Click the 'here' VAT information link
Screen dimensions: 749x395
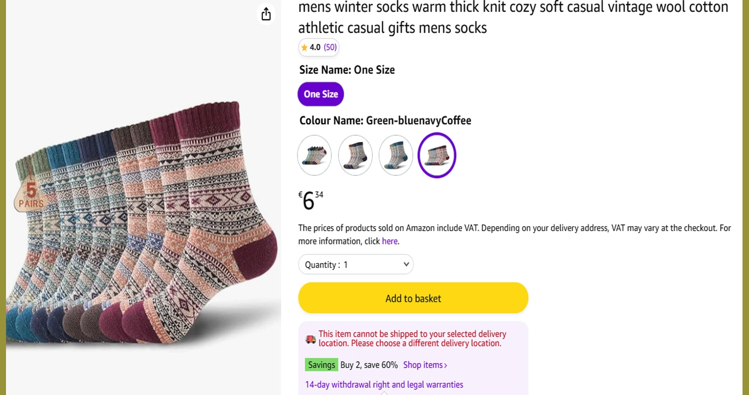coord(389,241)
